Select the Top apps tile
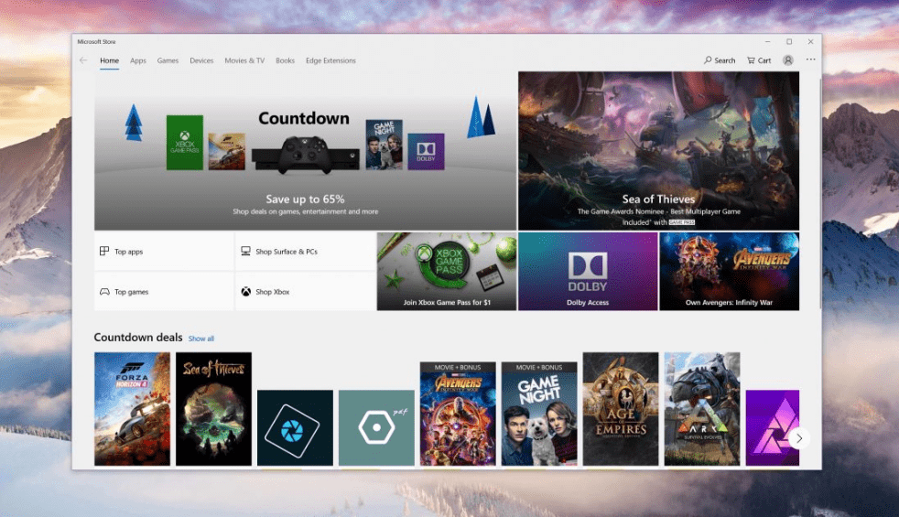This screenshot has height=517, width=899. 164,252
